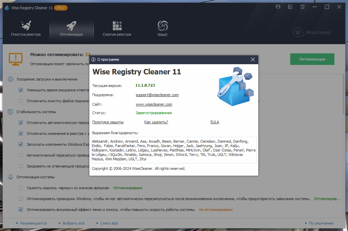Switch to WiseX tab label

pyautogui.click(x=162, y=35)
